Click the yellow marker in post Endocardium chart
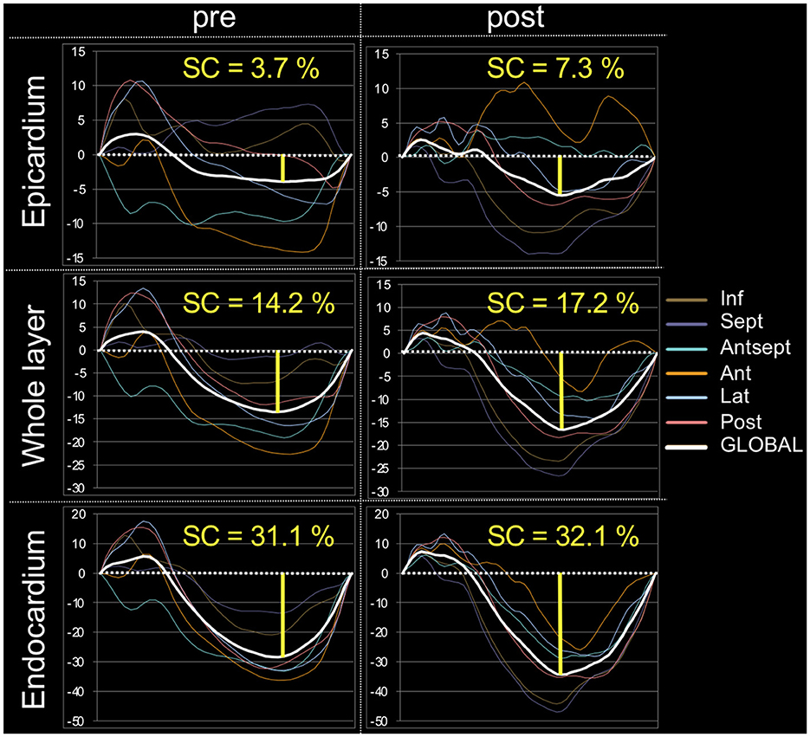The height and width of the screenshot is (737, 810). (560, 624)
